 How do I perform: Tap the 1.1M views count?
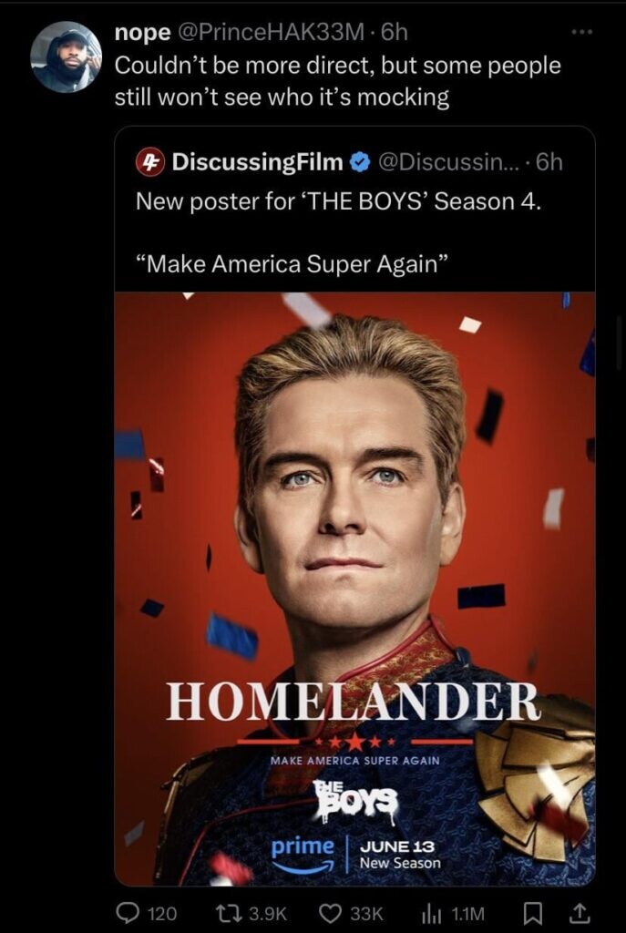[467, 913]
